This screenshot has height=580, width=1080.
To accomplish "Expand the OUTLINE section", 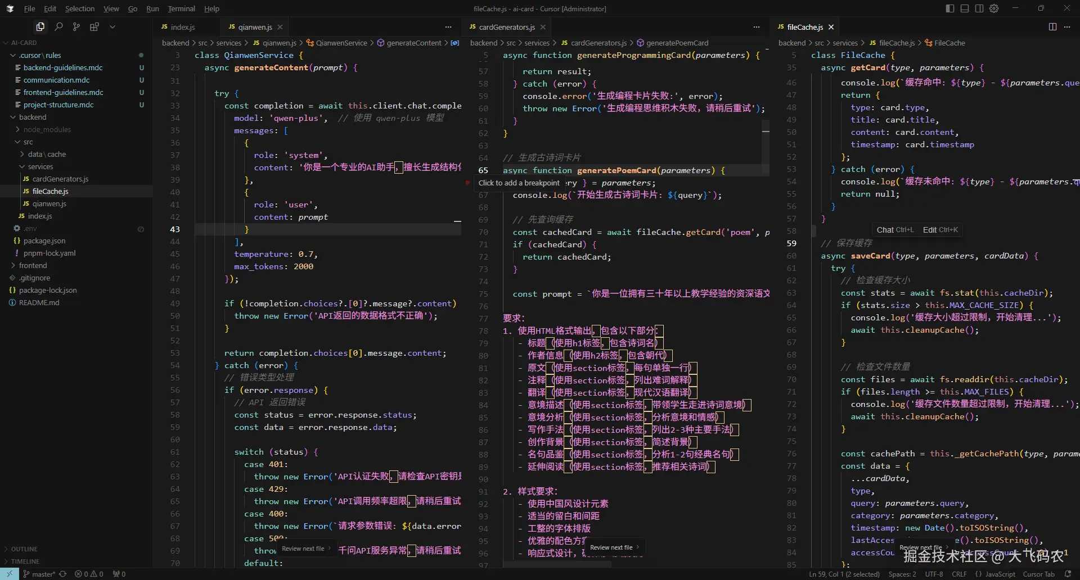I will click(24, 549).
